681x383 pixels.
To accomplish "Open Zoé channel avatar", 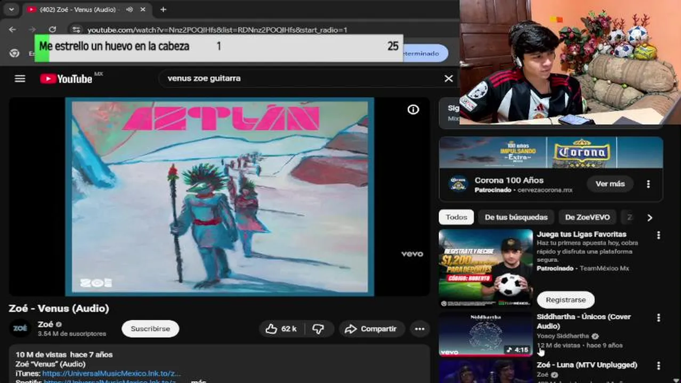I will pyautogui.click(x=20, y=328).
